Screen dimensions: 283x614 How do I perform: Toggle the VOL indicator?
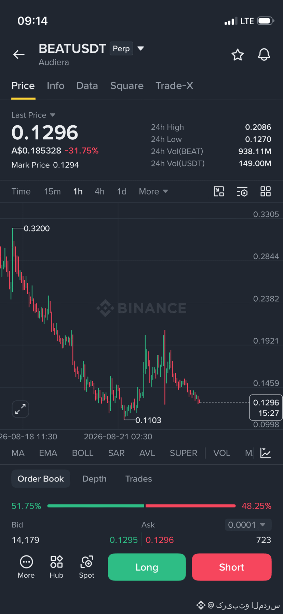[221, 453]
